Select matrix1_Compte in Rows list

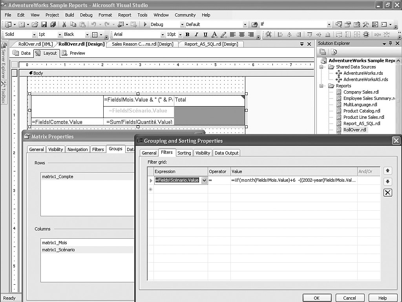click(x=58, y=177)
